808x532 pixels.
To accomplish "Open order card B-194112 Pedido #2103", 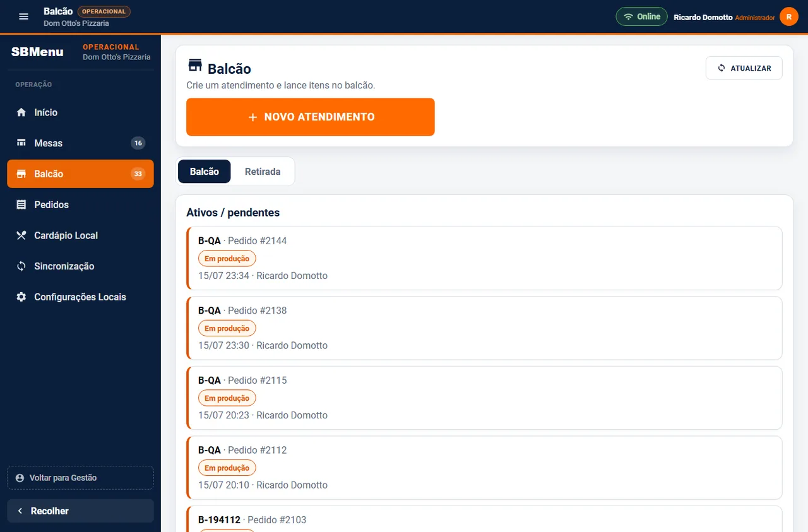I will [484, 519].
